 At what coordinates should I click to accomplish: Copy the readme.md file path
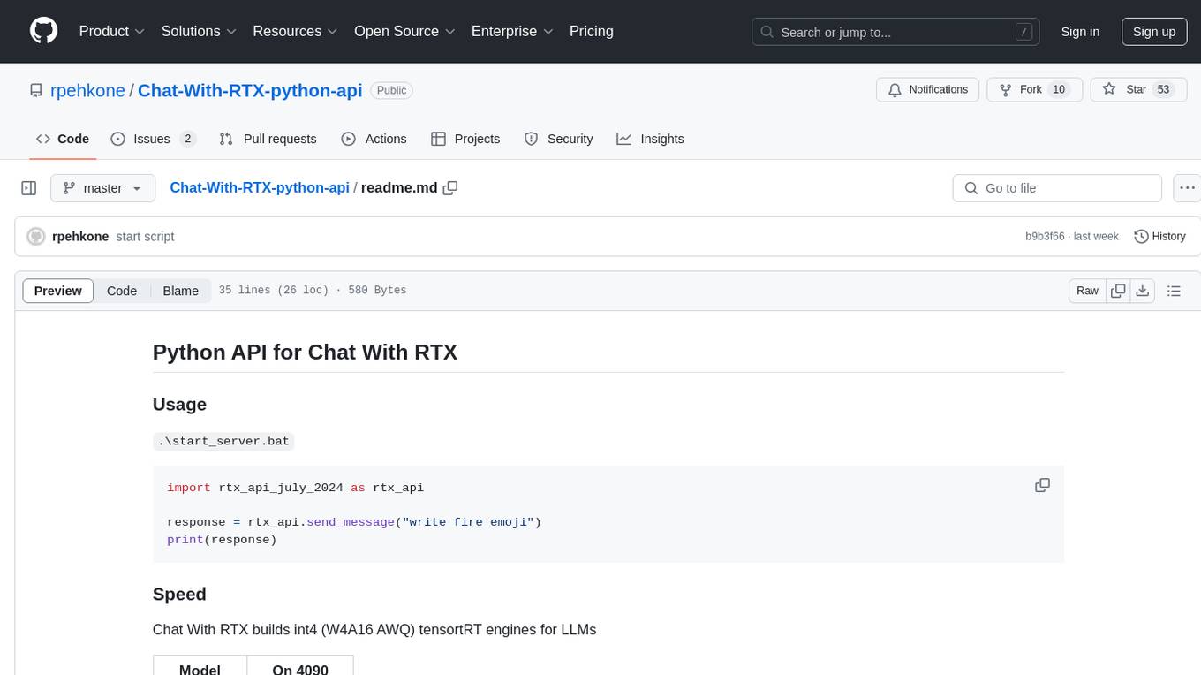(x=450, y=188)
